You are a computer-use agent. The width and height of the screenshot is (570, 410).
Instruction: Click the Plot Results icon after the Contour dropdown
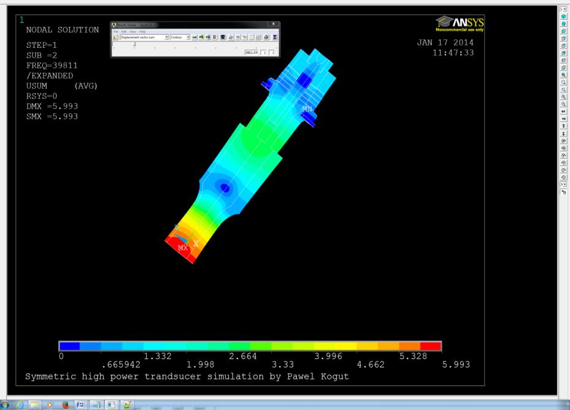pyautogui.click(x=194, y=37)
